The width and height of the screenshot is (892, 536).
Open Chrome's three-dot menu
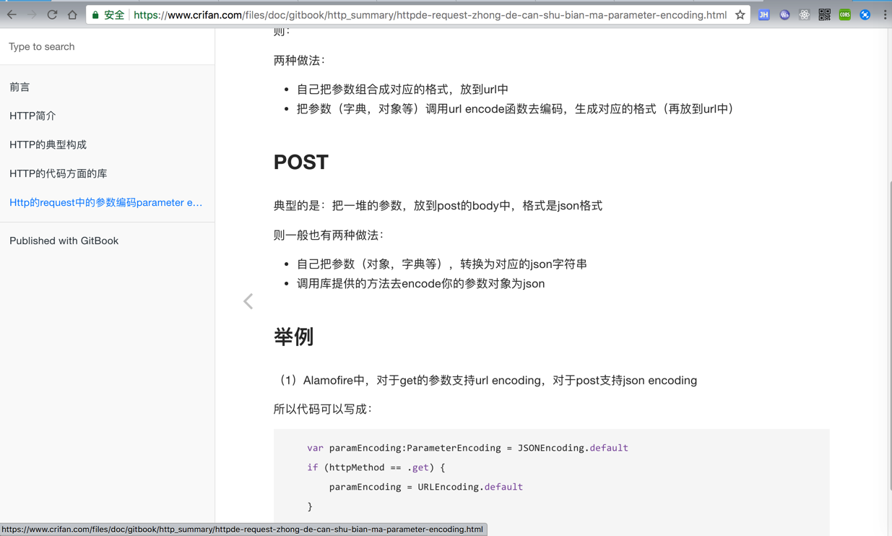(885, 14)
